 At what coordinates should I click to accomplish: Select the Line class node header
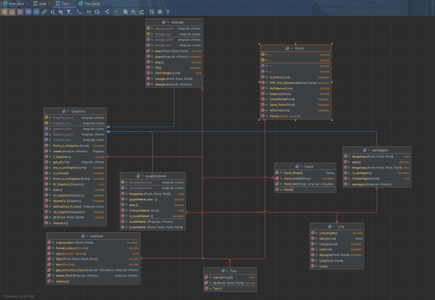tap(337, 227)
